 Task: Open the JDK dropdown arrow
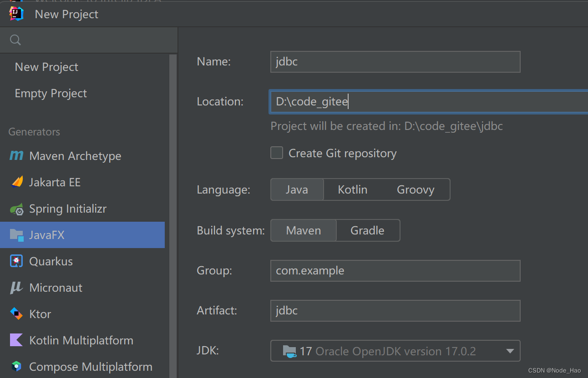(x=510, y=351)
